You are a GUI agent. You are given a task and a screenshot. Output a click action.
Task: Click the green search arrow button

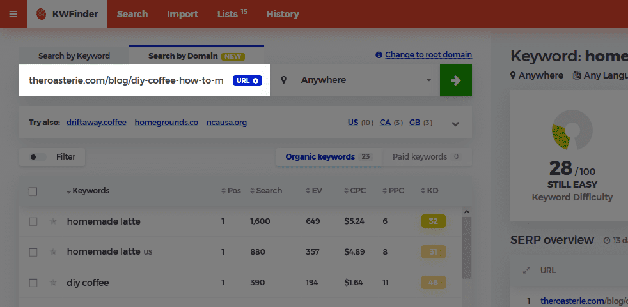pyautogui.click(x=456, y=80)
